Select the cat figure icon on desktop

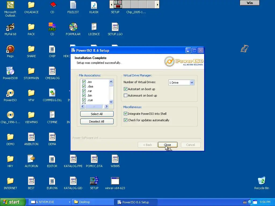244,49
